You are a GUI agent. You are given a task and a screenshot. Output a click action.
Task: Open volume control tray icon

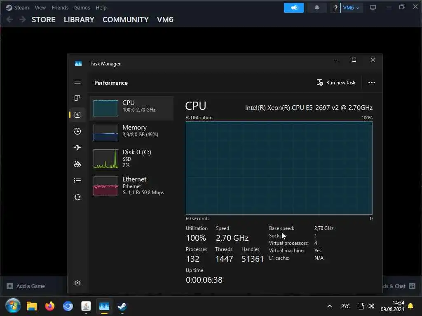point(371,306)
